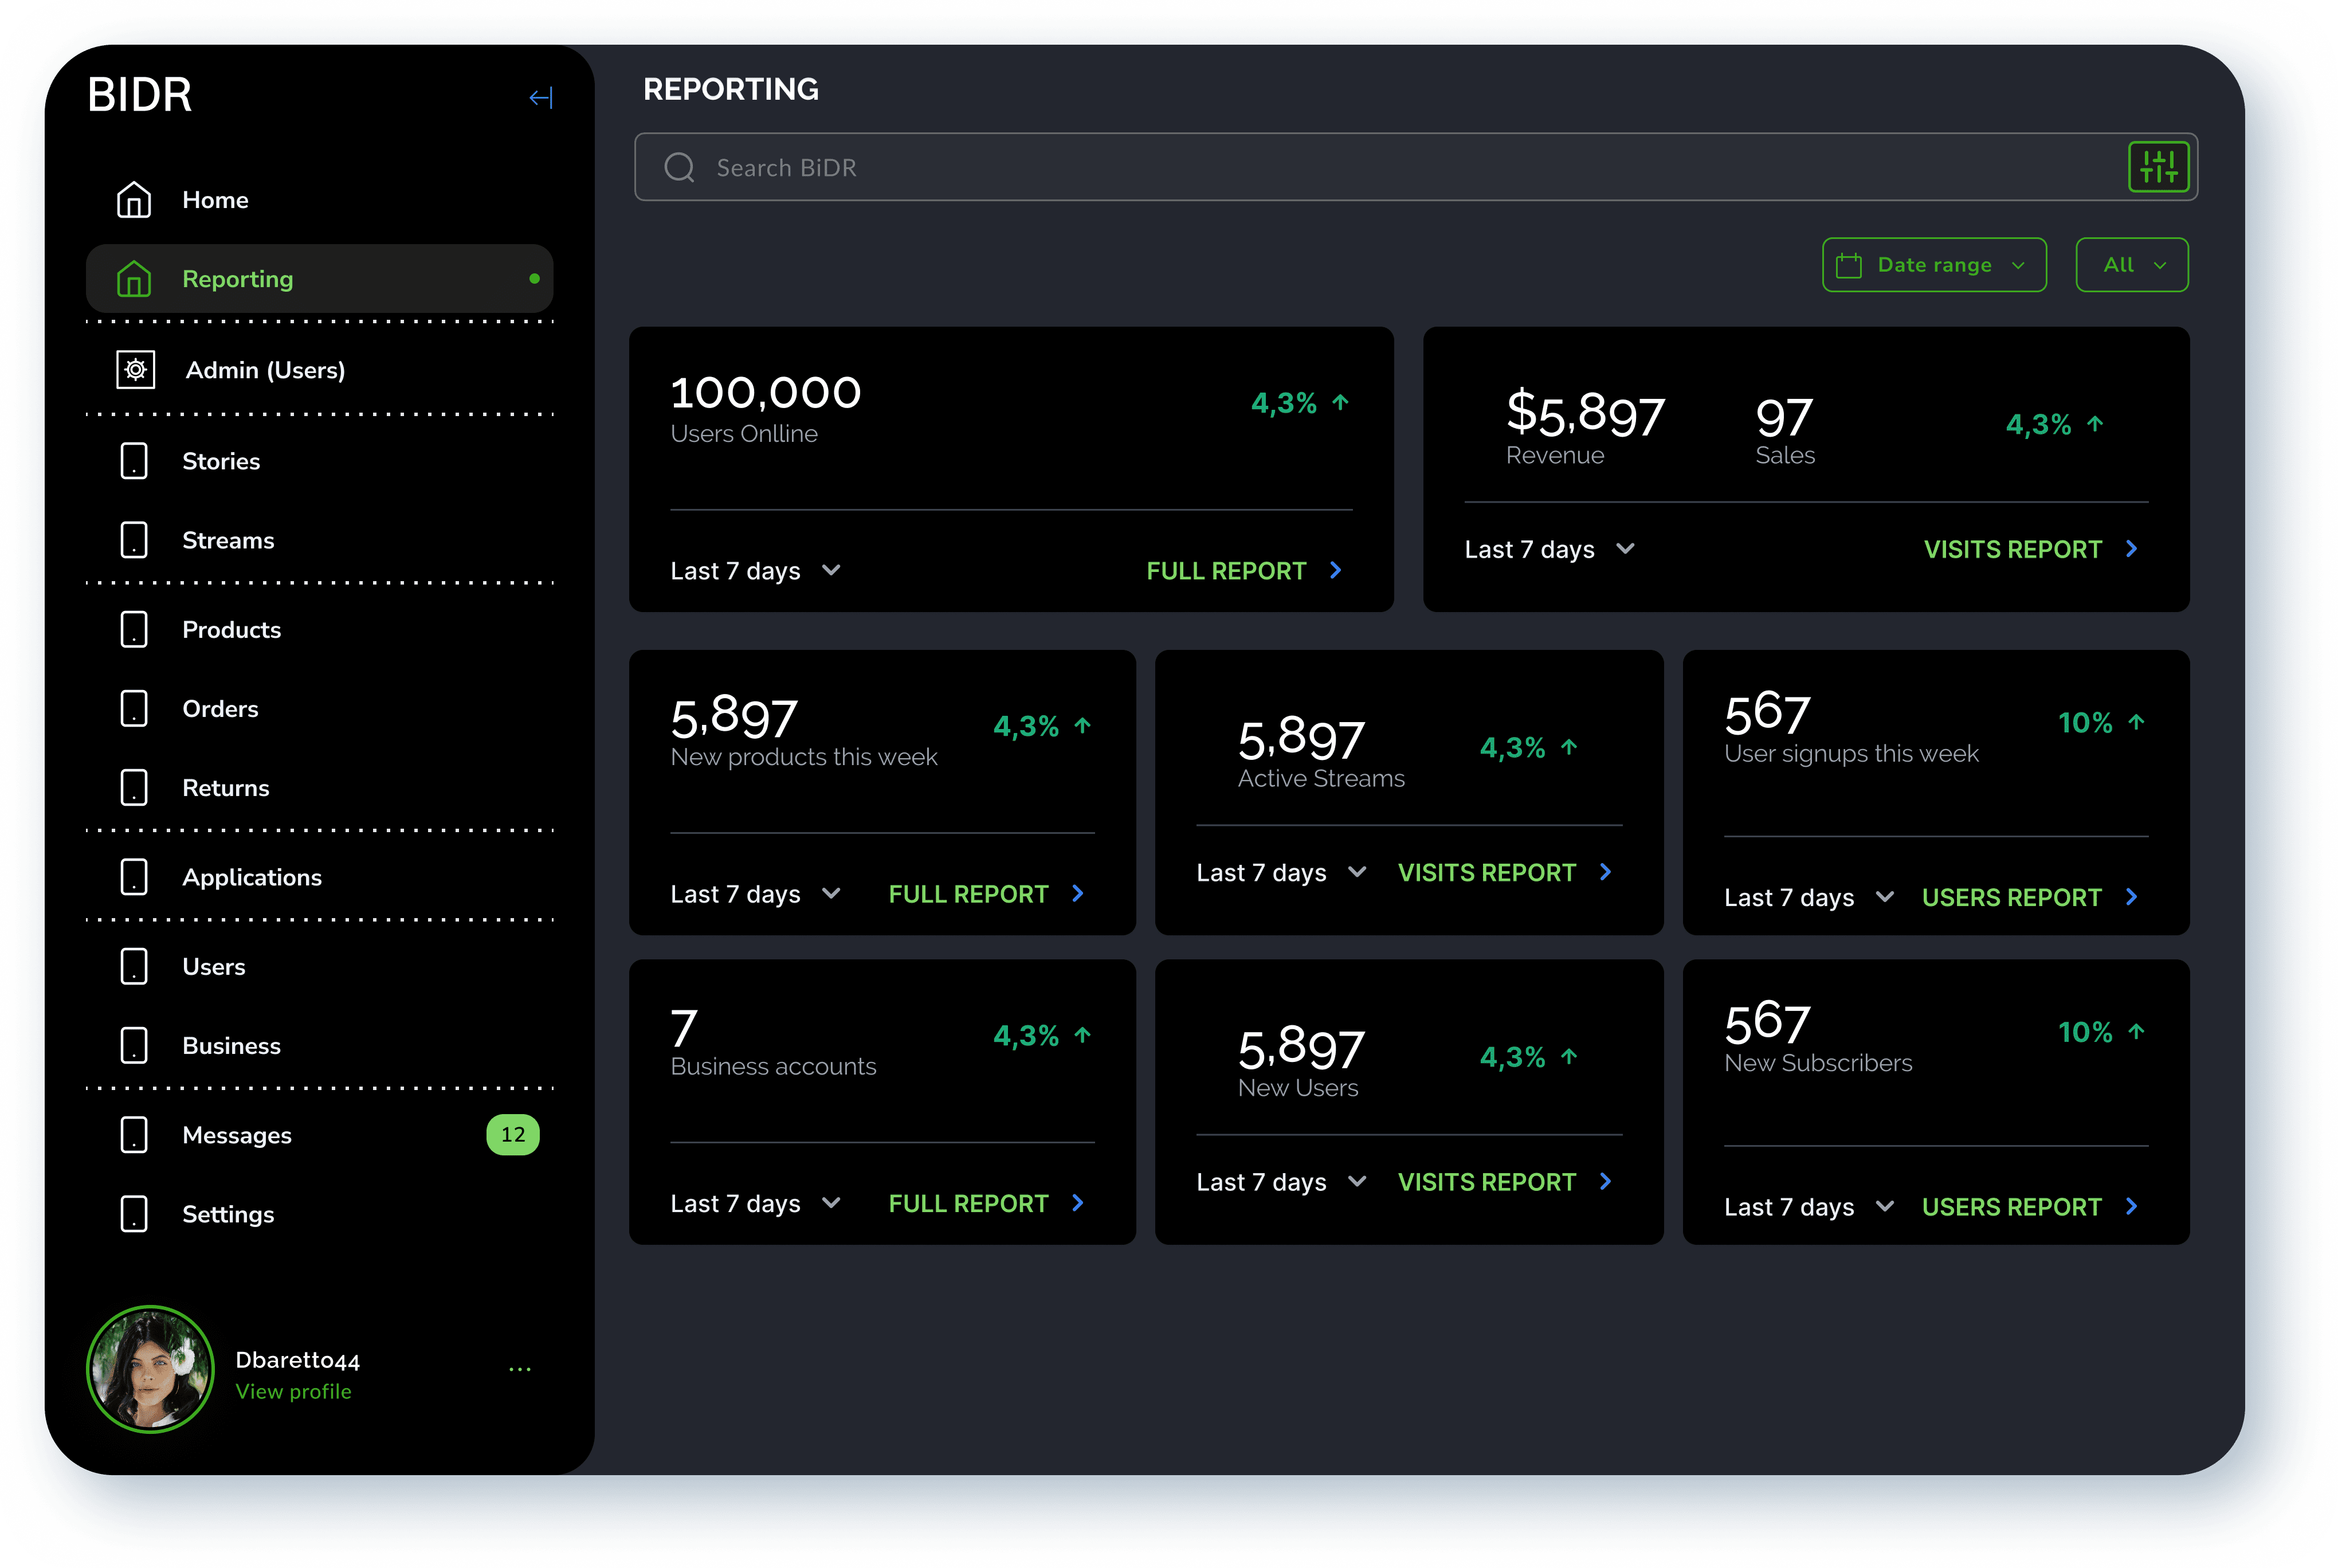Click the Home house icon
2338x1568 pixels.
point(134,200)
